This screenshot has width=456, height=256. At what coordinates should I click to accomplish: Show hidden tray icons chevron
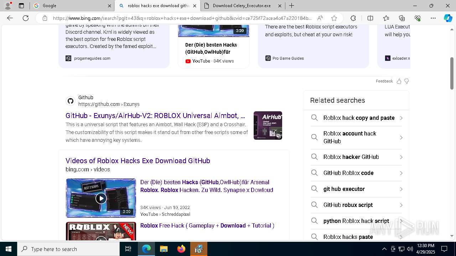click(x=384, y=249)
